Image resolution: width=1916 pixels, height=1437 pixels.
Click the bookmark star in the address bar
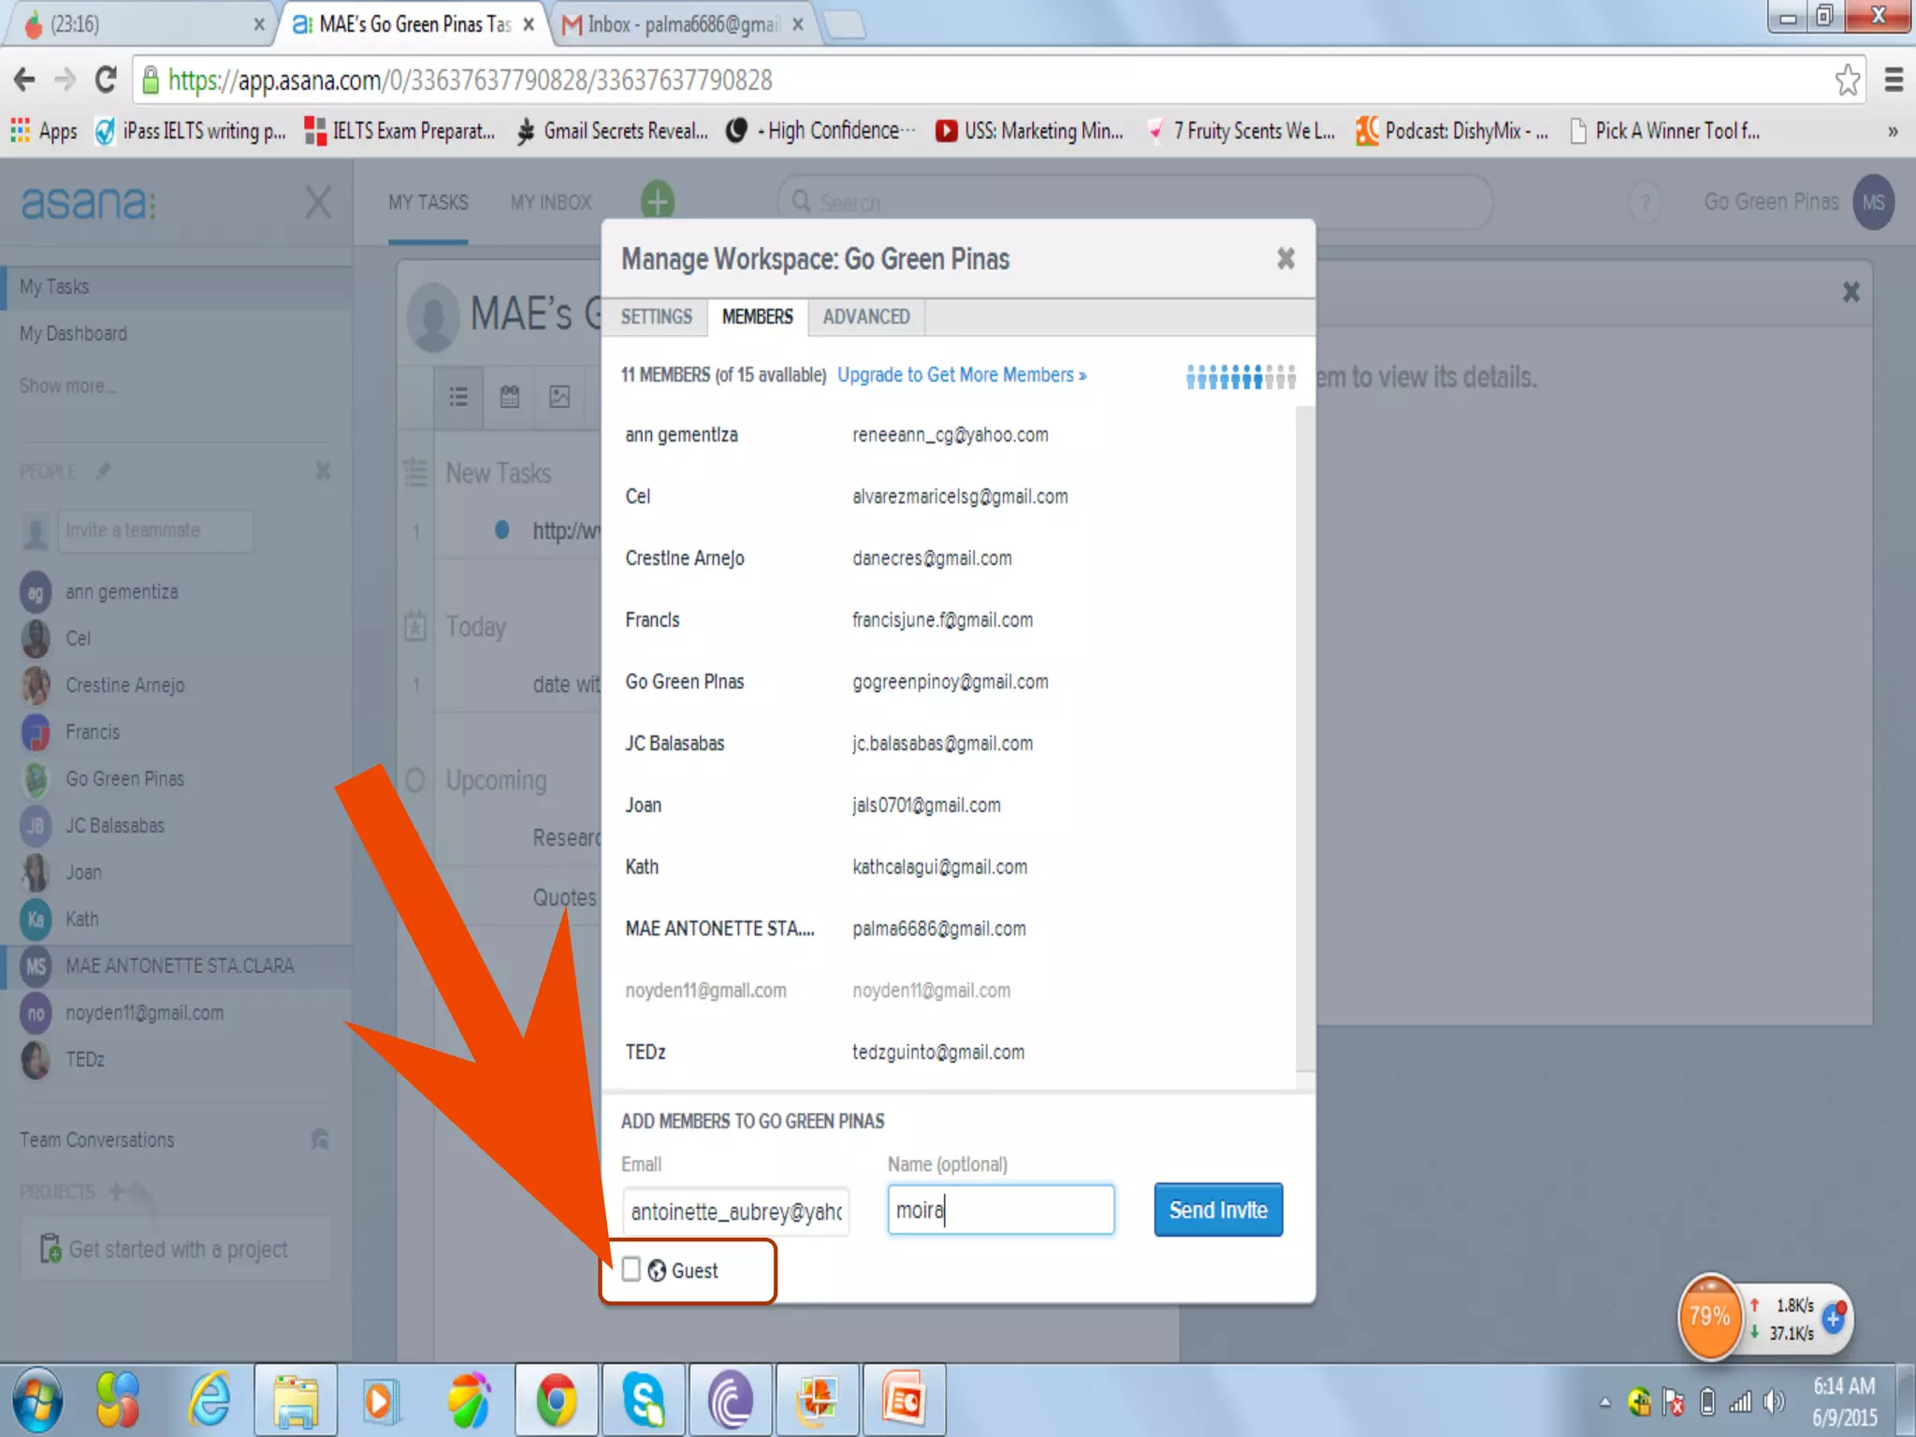(x=1847, y=80)
